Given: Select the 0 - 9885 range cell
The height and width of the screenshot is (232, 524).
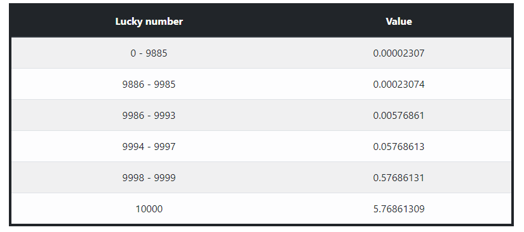Looking at the screenshot, I should point(149,53).
